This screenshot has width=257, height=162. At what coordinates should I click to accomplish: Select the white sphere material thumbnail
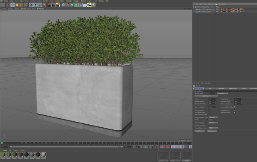pos(44,155)
